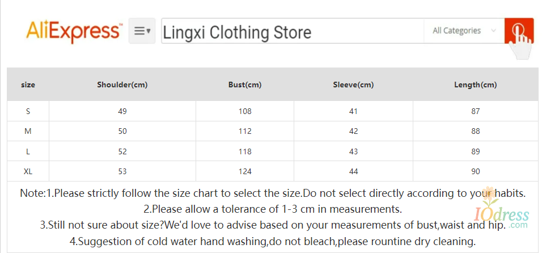Open the hamburger menu button
Image resolution: width=542 pixels, height=253 pixels.
click(x=142, y=31)
